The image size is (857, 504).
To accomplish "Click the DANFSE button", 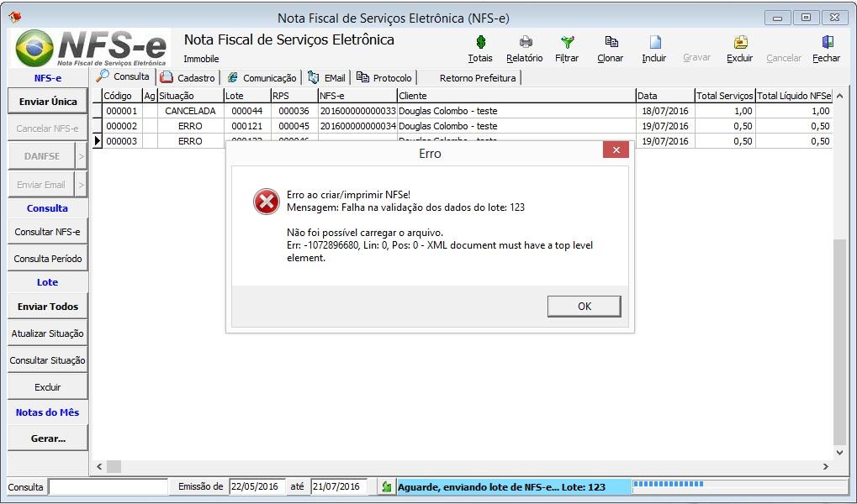I will pyautogui.click(x=41, y=157).
